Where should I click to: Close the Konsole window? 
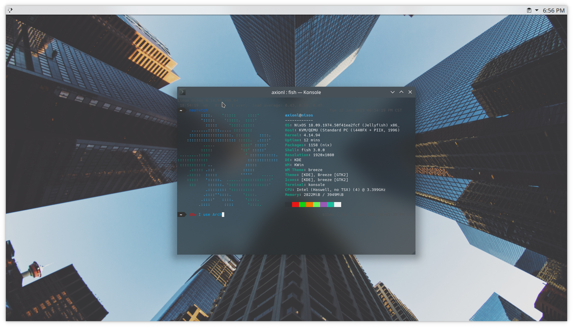click(410, 92)
